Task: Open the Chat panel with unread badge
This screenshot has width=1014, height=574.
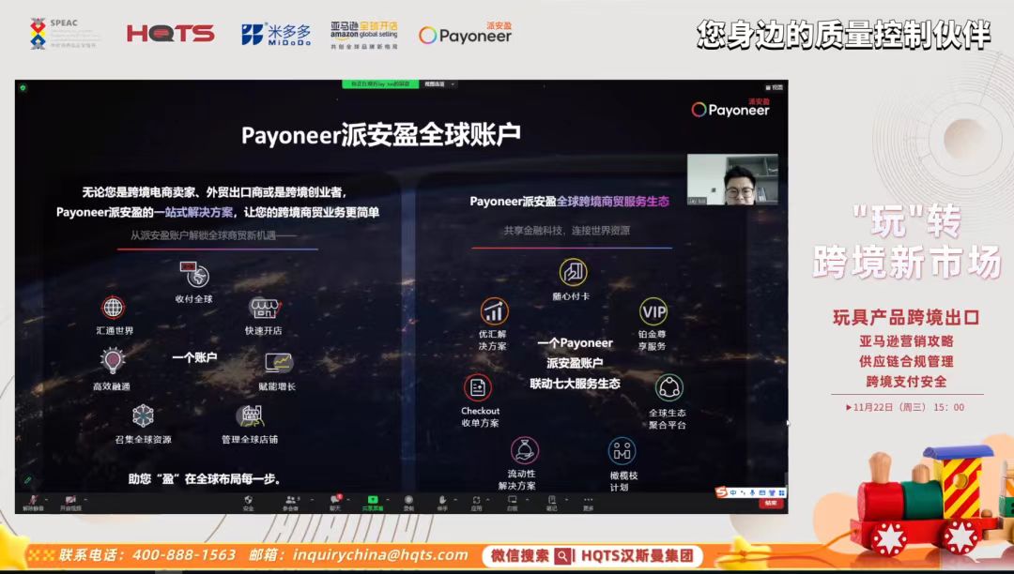Action: 335,502
